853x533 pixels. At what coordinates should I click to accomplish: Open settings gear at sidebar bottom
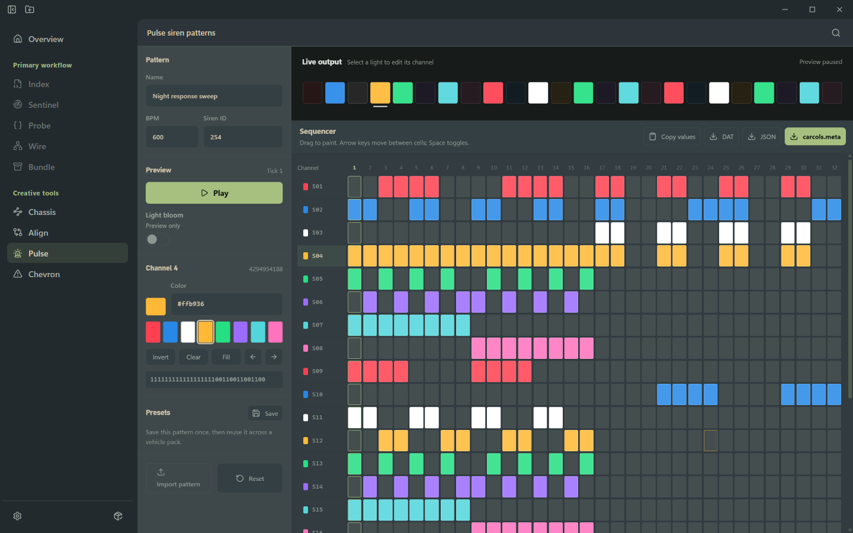click(18, 516)
